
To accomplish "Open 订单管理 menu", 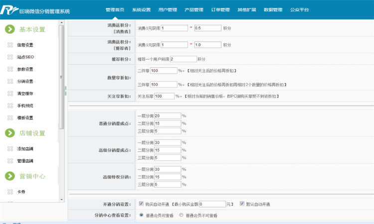I will tap(220, 10).
